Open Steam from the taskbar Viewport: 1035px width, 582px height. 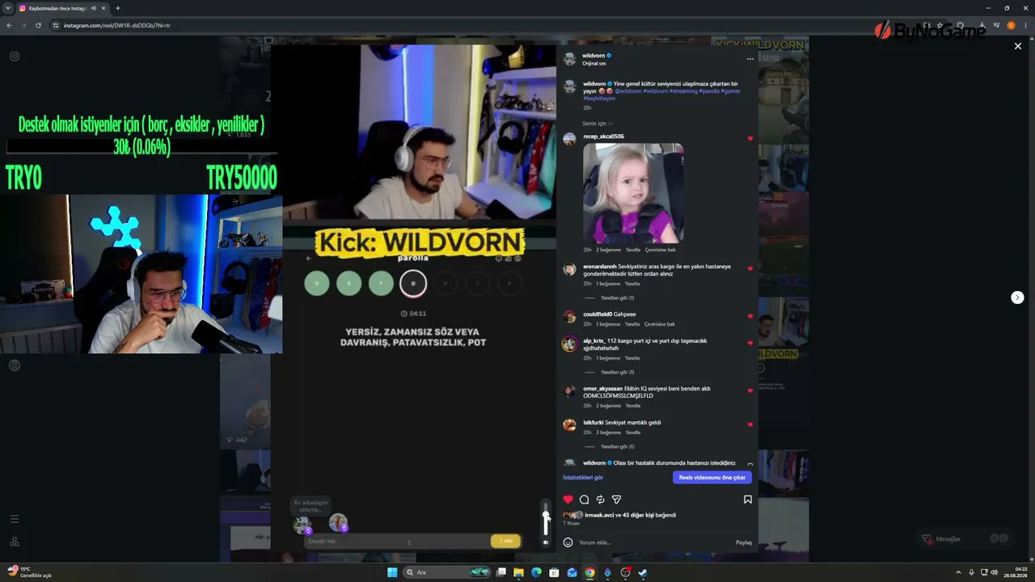coord(643,572)
